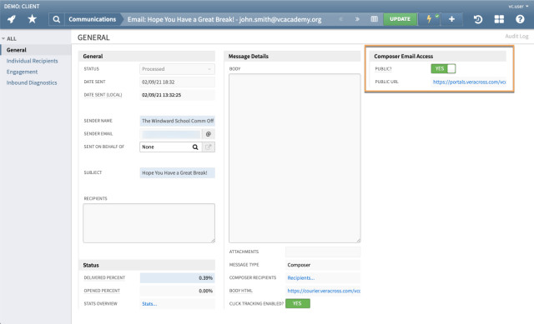This screenshot has height=324, width=534.
Task: Click the Subject field
Action: 177,172
